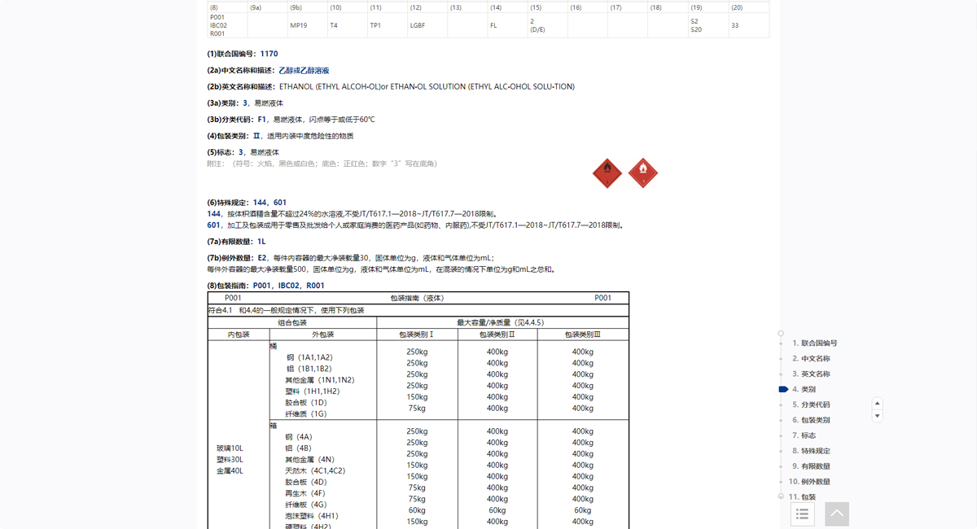The width and height of the screenshot is (977, 529).
Task: Click the black-flame flammable liquid hazard label
Action: (x=607, y=173)
